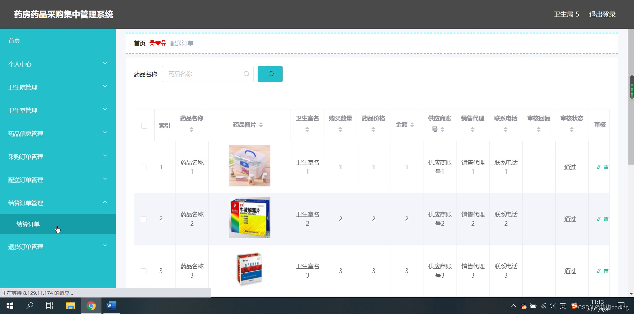Open Windows taskbar search

tap(30, 306)
